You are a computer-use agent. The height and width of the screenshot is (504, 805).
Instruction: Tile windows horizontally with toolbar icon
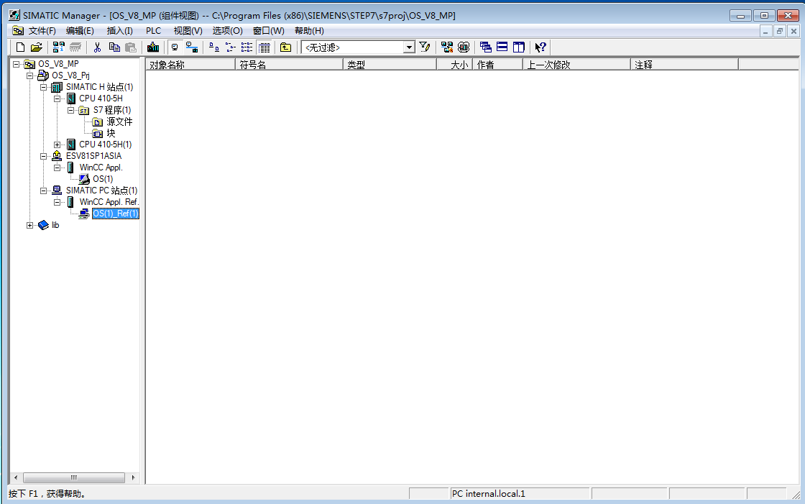click(502, 47)
